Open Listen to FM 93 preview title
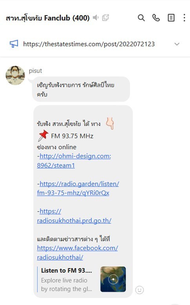Image resolution: width=190 pixels, height=305 pixels. (66, 270)
